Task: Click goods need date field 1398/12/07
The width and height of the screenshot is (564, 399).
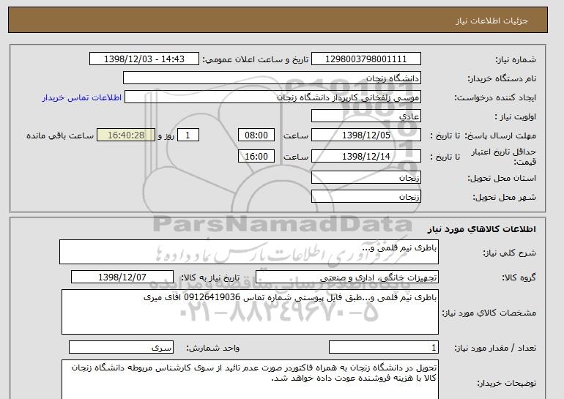Action: tap(122, 277)
